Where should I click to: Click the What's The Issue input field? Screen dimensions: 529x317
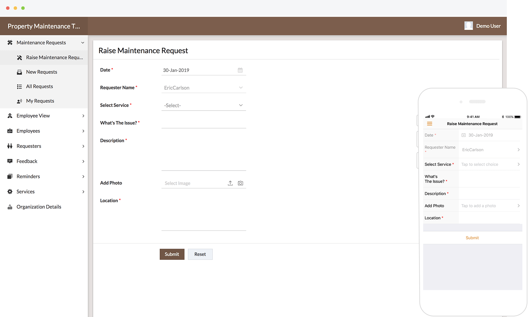204,123
